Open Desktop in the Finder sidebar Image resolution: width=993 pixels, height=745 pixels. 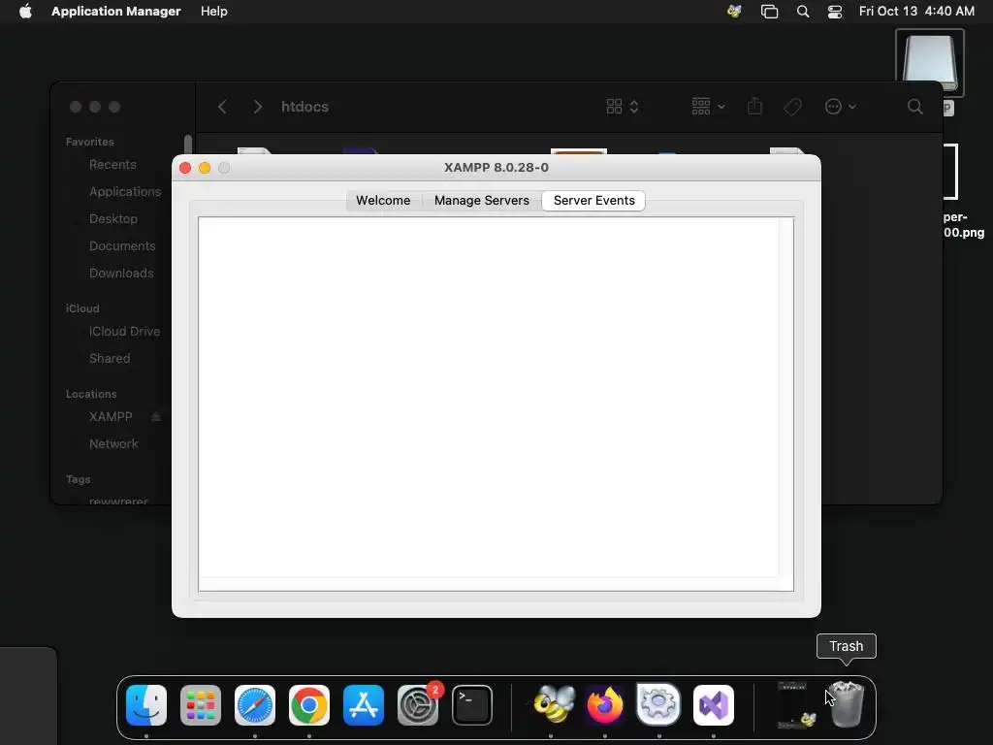click(x=113, y=218)
